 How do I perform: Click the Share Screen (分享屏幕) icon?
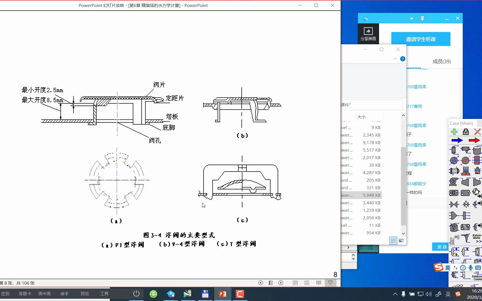pos(368,34)
